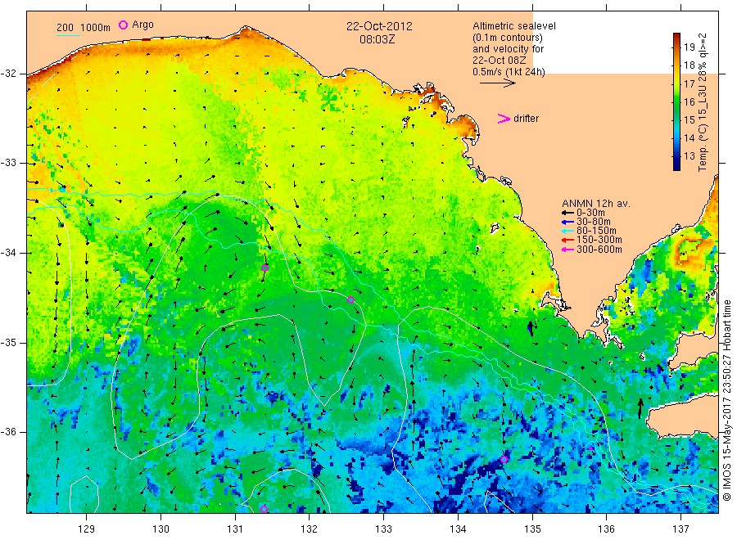Click the longitude label 137
The height and width of the screenshot is (540, 737).
coord(680,529)
